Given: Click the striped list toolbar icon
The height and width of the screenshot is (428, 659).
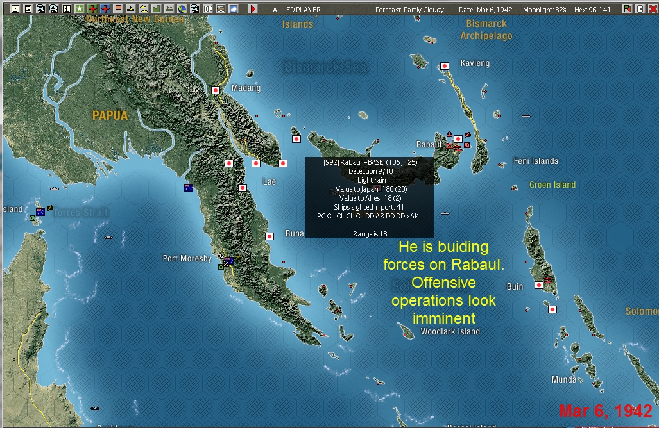Looking at the screenshot, I should (221, 9).
